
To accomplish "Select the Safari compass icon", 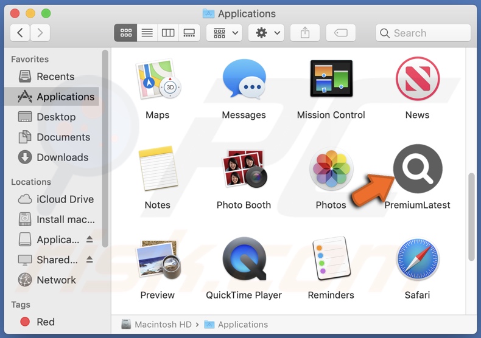I will point(418,259).
